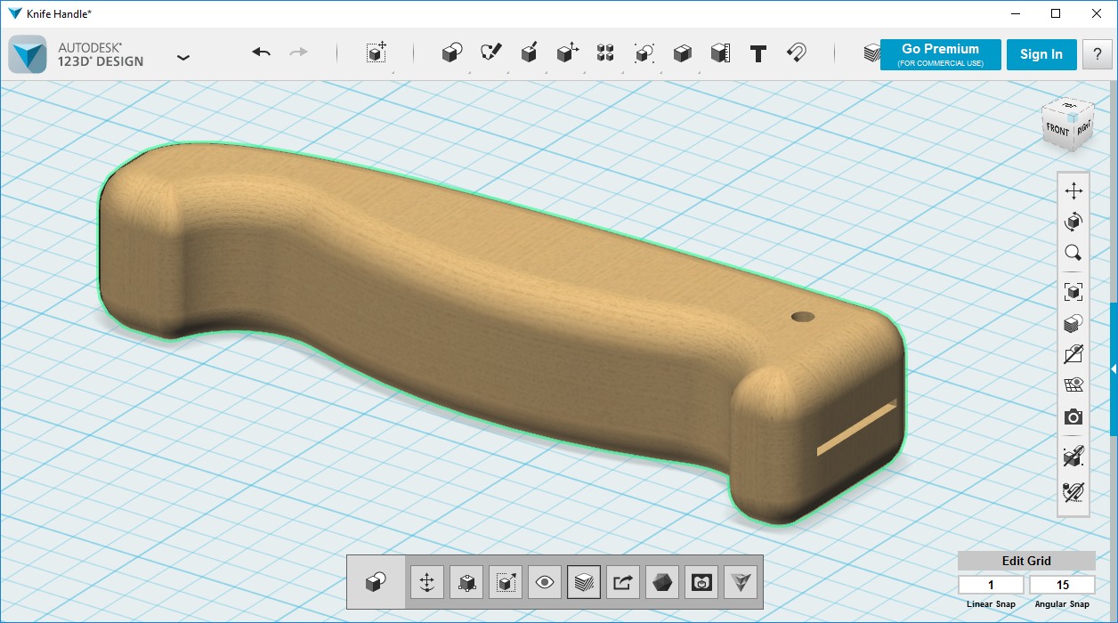Click the Go Premium button

point(940,54)
